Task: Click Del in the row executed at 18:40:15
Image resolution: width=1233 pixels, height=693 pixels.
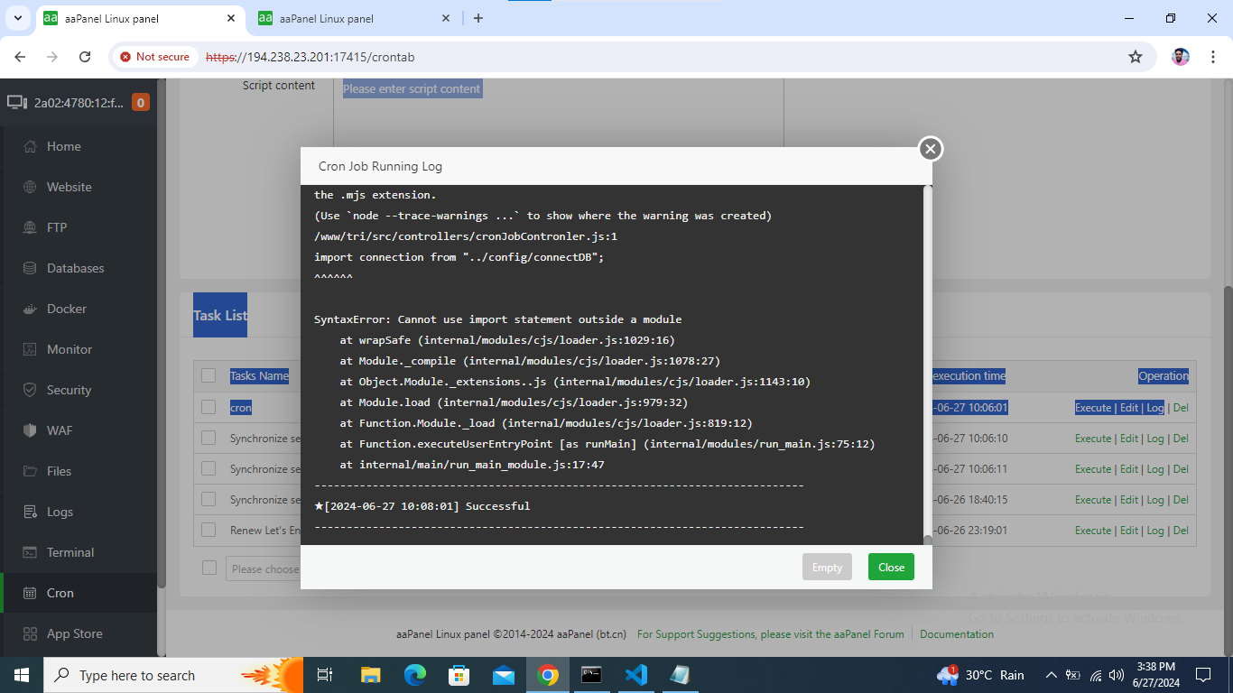Action: (1181, 500)
